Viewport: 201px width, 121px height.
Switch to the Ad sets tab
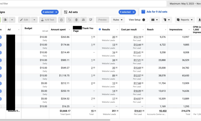coord(73,12)
